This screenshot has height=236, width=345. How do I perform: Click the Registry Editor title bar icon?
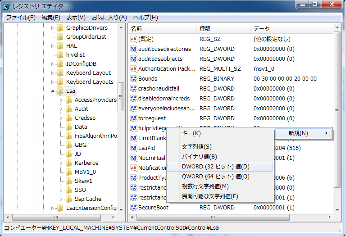pos(7,6)
